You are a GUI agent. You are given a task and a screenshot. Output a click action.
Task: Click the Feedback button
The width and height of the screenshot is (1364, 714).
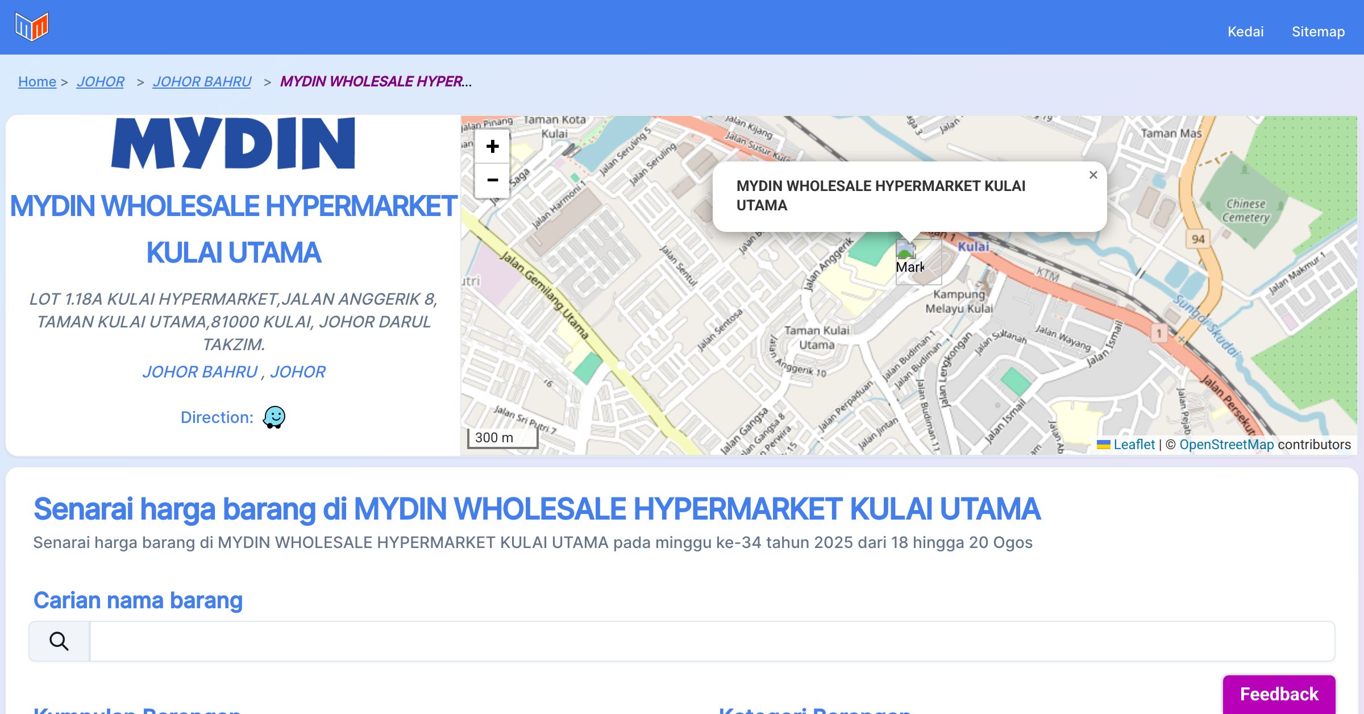click(1279, 694)
